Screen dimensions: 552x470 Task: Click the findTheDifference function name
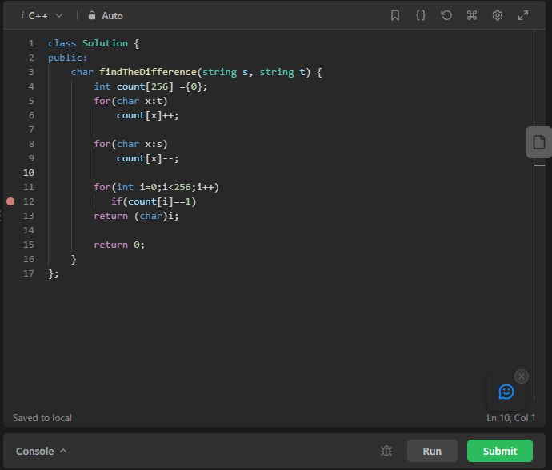(148, 72)
